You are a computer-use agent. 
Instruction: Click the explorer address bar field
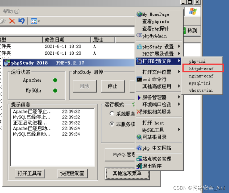[67, 31]
